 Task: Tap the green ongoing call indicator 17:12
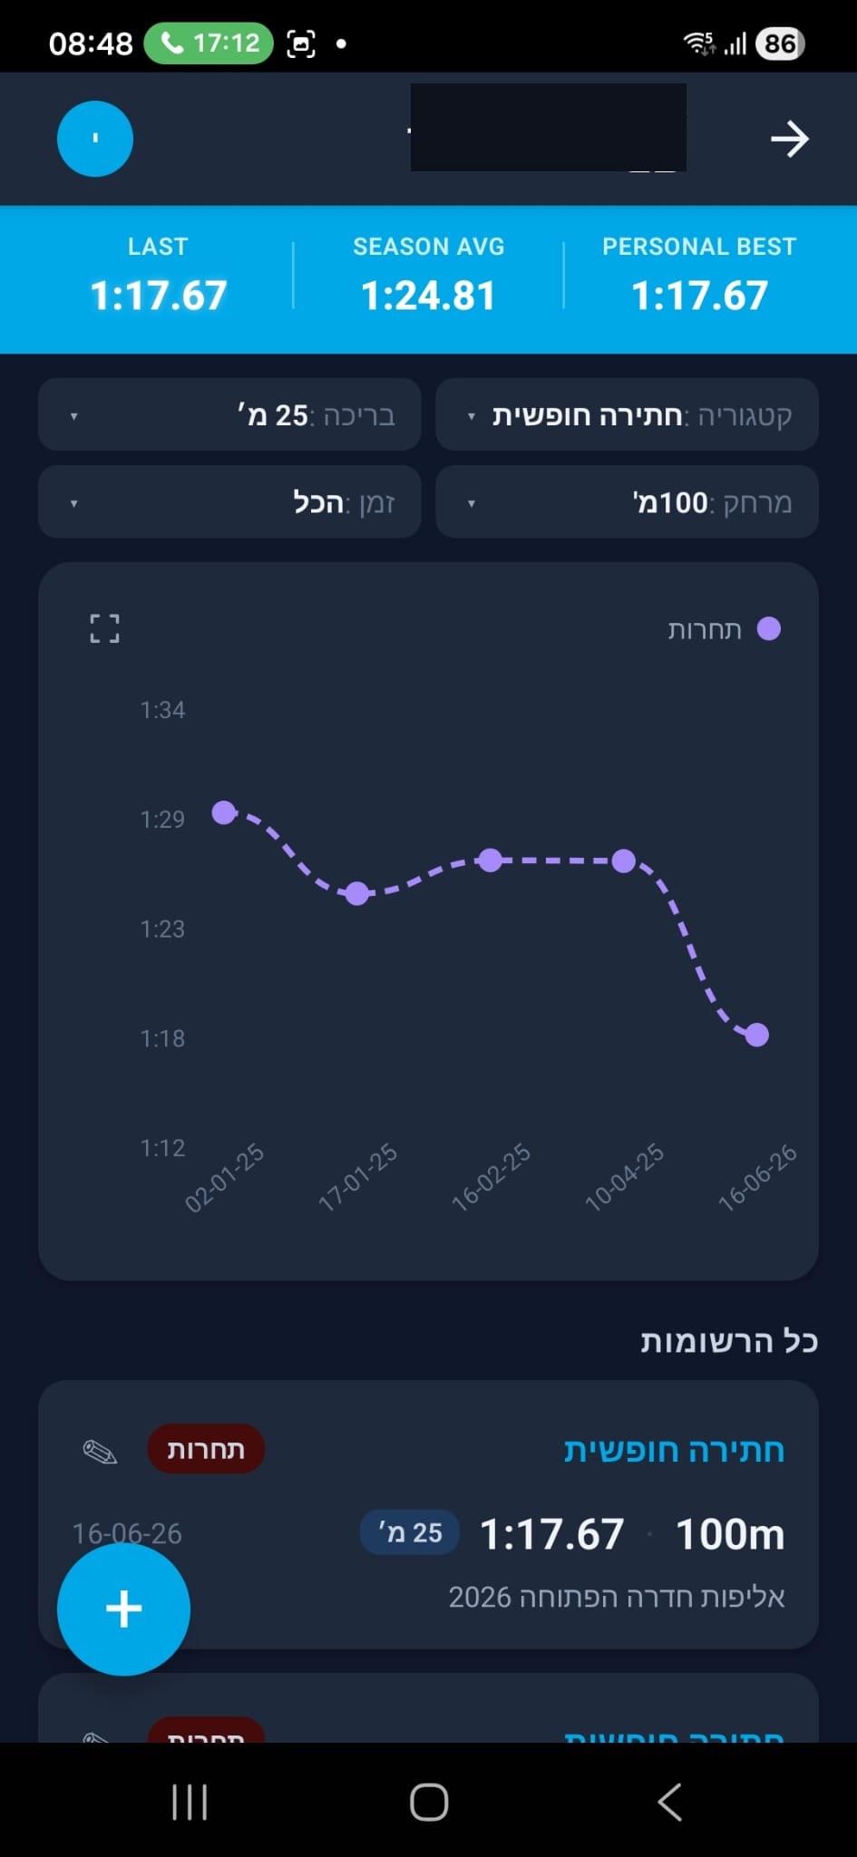point(209,43)
